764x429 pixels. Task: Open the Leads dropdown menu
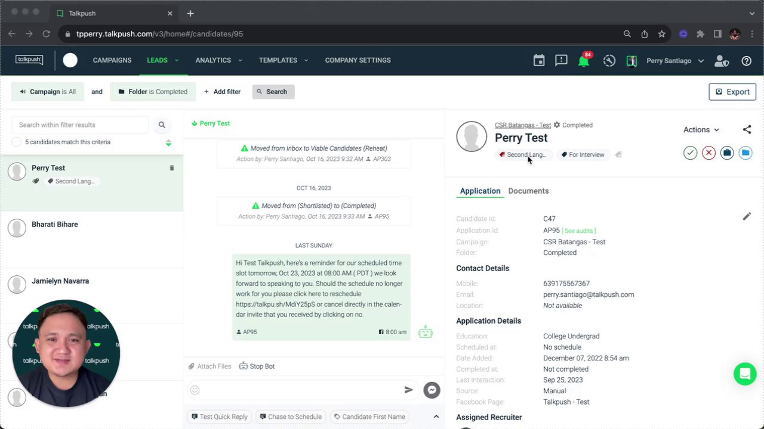click(x=162, y=60)
